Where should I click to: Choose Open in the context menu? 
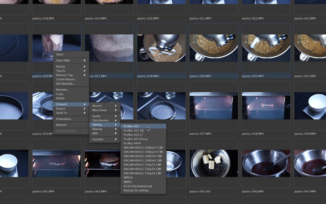pyautogui.click(x=71, y=55)
